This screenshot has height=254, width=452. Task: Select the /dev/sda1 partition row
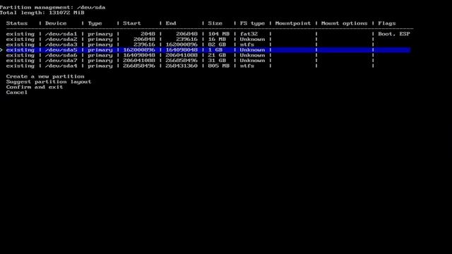[x=208, y=34]
